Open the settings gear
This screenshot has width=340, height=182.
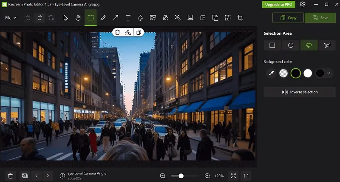303,5
